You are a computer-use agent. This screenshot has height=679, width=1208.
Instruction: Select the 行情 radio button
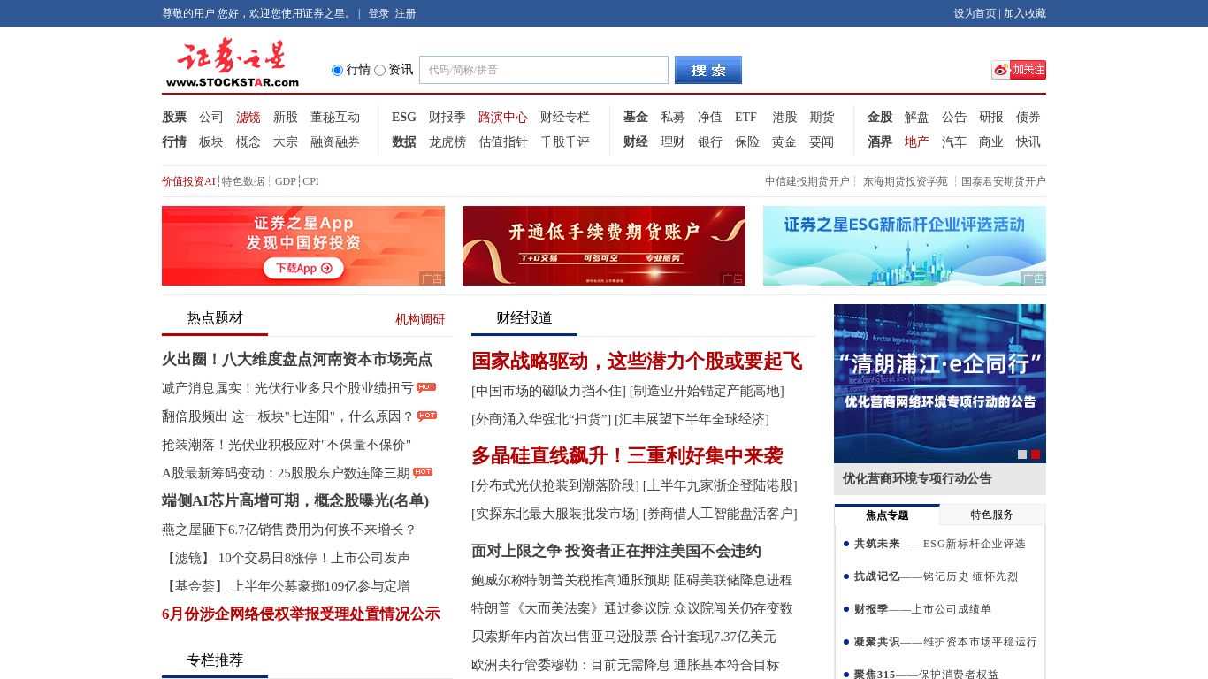pos(337,70)
